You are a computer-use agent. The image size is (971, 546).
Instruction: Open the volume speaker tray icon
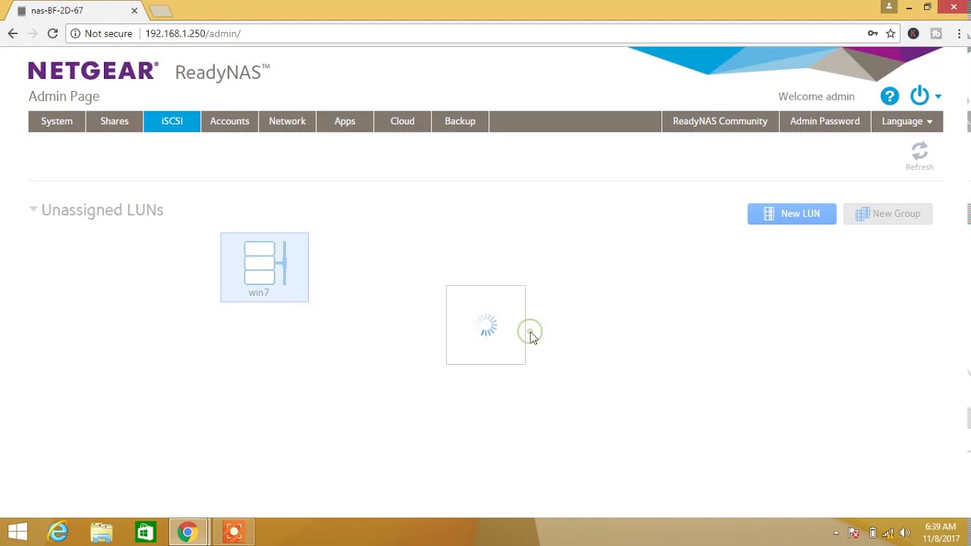pyautogui.click(x=903, y=532)
